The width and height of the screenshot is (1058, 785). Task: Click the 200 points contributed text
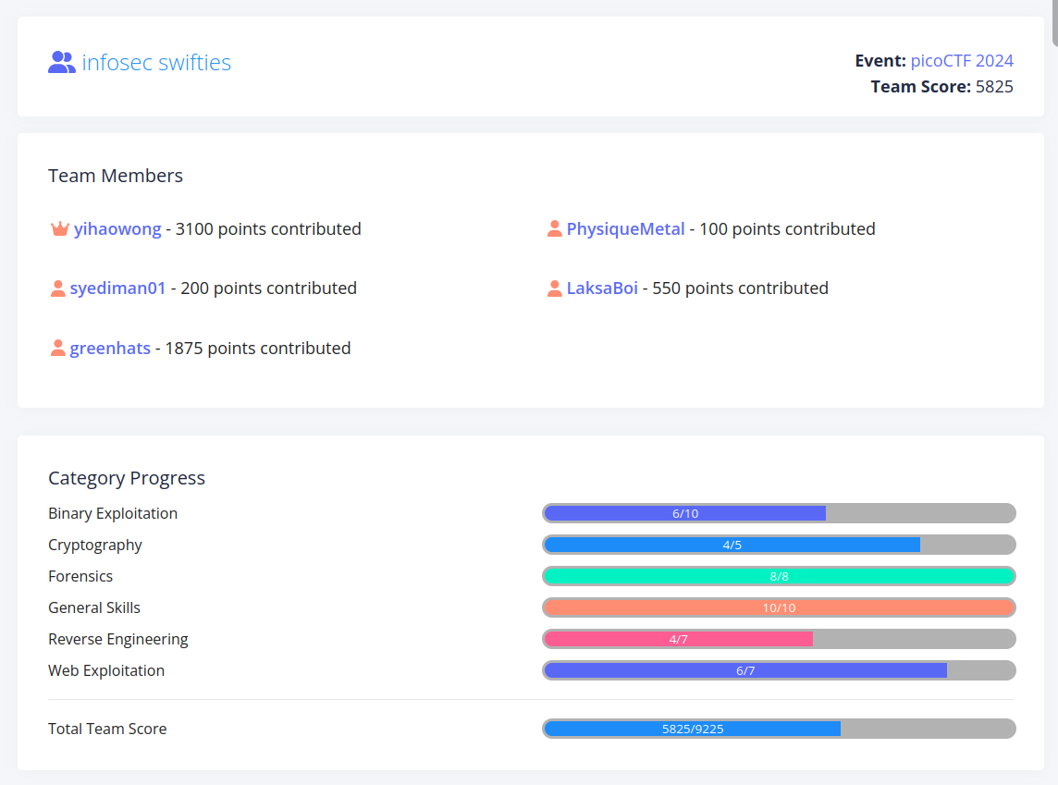click(268, 288)
